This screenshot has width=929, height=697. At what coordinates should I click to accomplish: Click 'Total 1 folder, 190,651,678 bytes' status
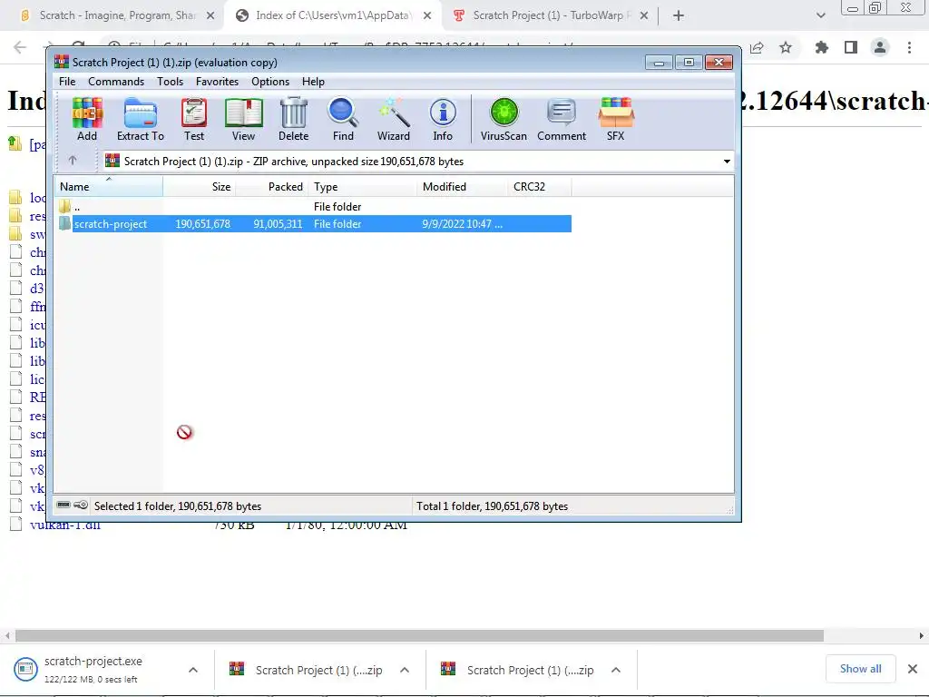coord(493,506)
